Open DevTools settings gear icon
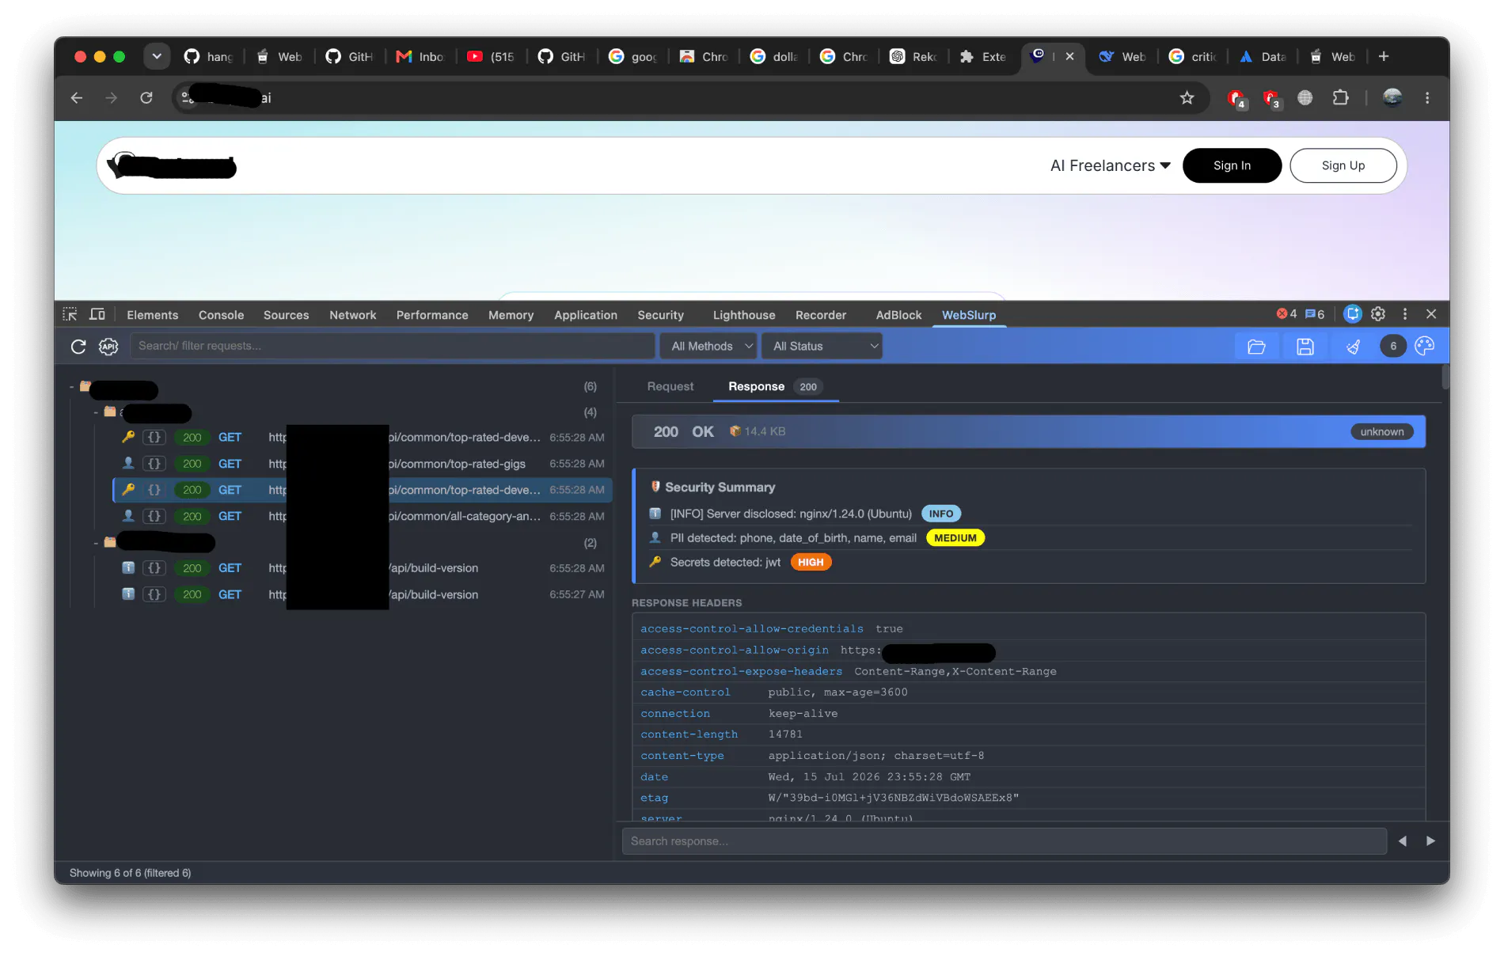Image resolution: width=1504 pixels, height=956 pixels. click(x=1378, y=314)
